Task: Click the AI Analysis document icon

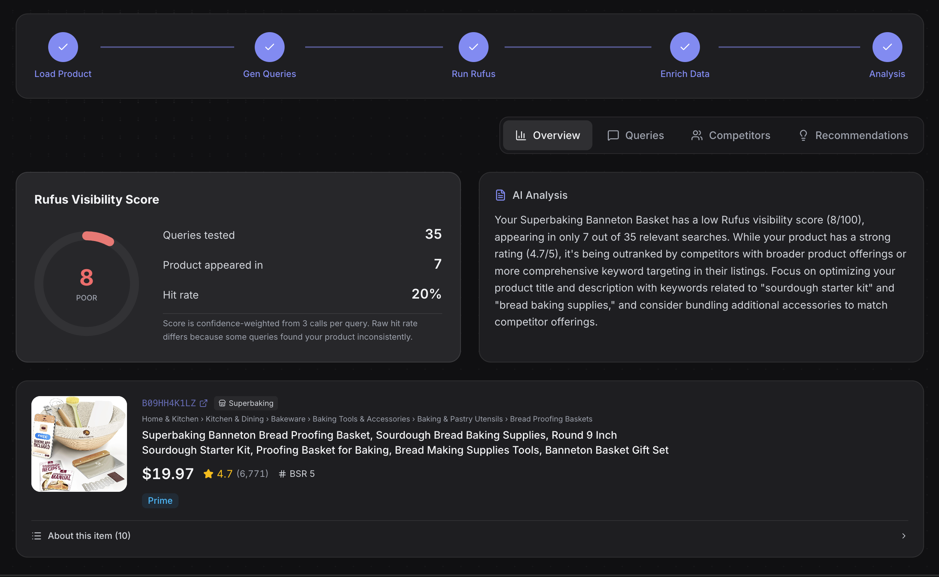Action: [500, 195]
